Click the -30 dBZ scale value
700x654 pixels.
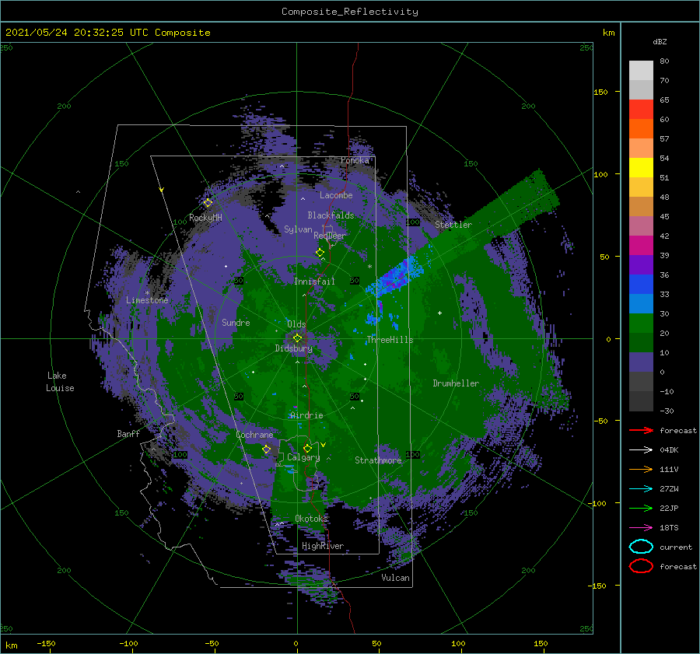coord(667,411)
